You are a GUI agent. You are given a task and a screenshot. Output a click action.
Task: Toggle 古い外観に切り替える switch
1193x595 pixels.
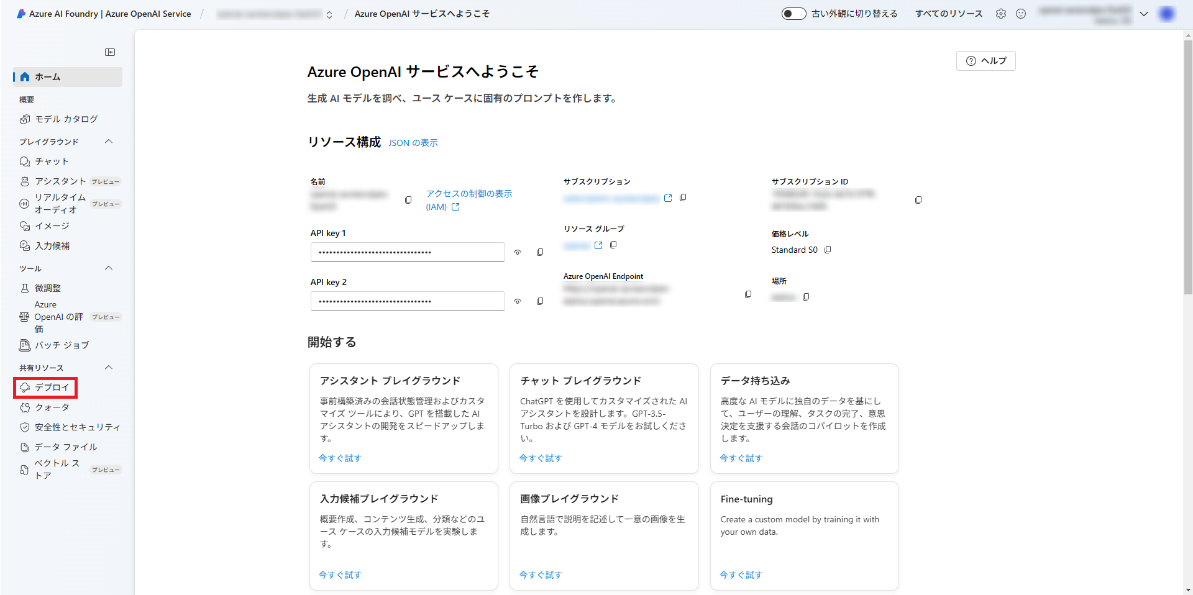(793, 13)
